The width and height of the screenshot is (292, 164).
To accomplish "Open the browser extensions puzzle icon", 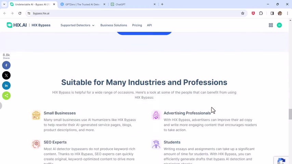I will [x=261, y=13].
